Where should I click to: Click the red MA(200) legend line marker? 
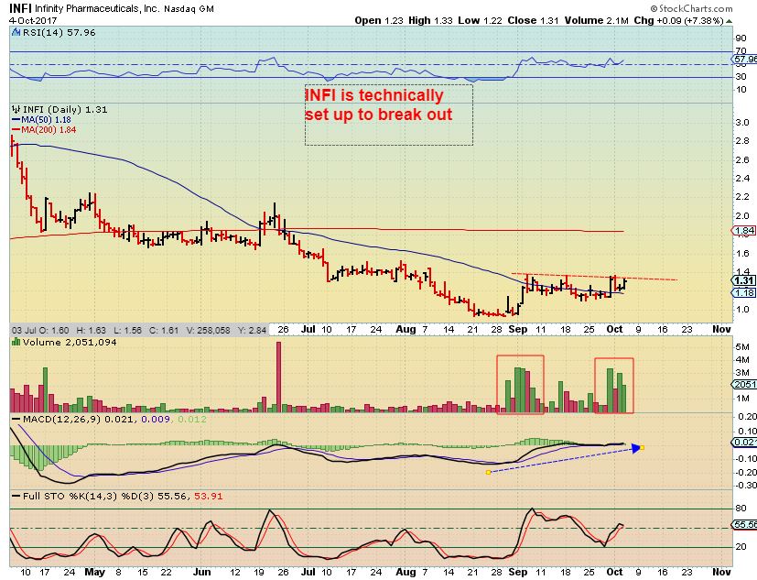coord(16,130)
